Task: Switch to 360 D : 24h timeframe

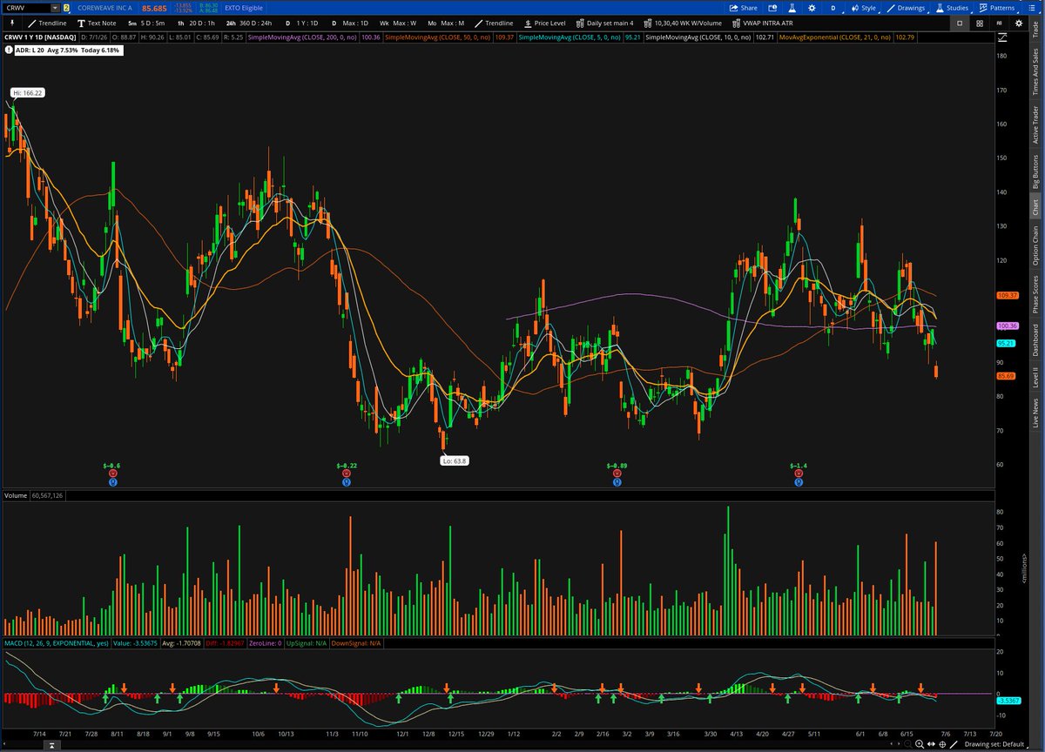Action: pos(247,23)
